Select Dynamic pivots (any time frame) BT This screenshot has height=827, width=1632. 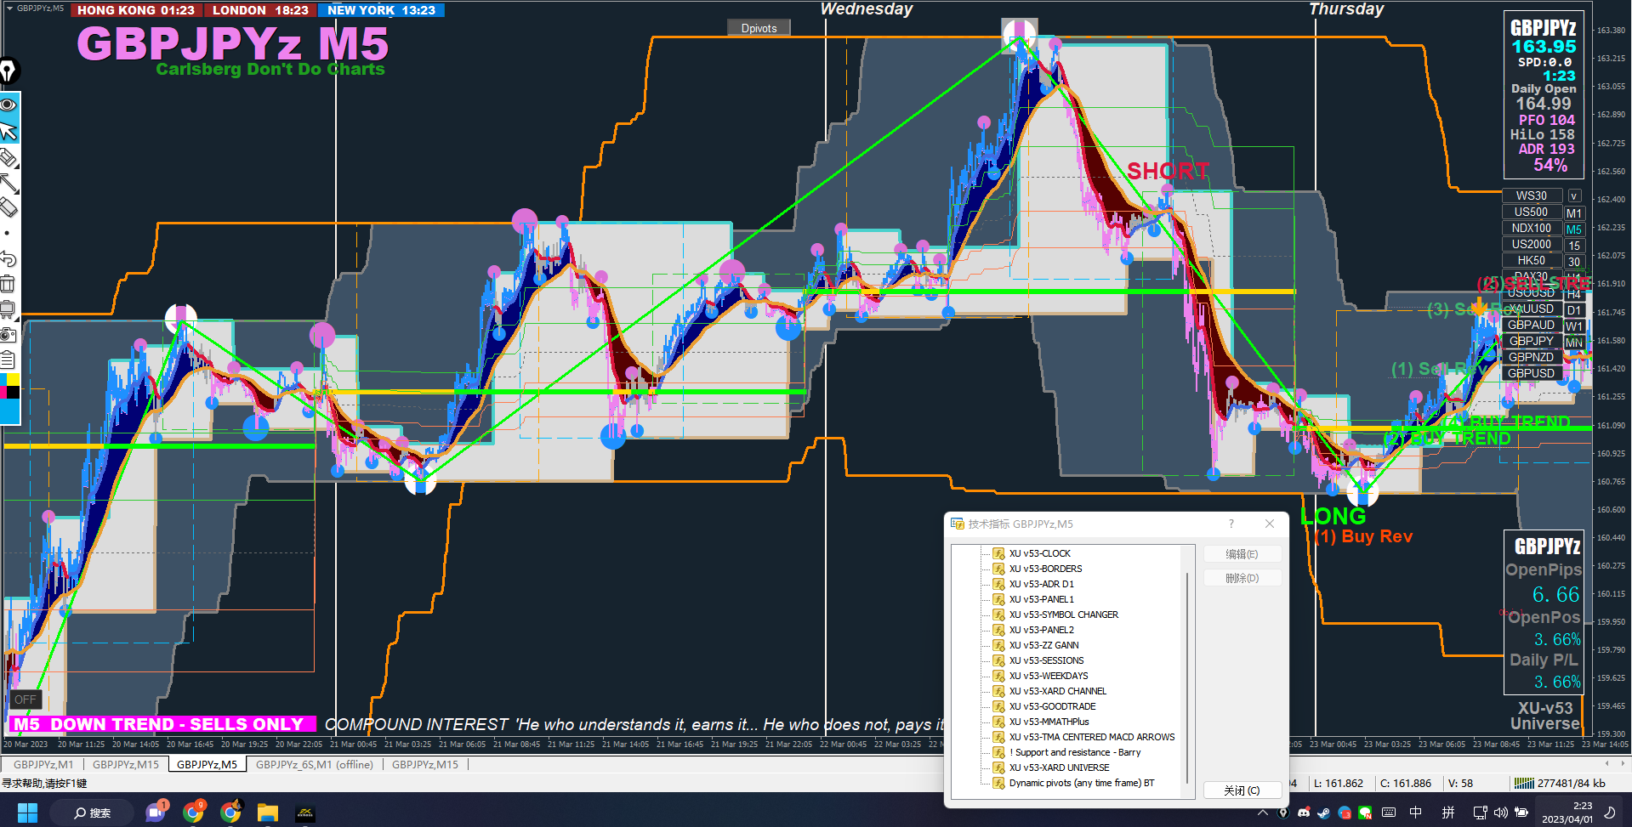click(1081, 783)
